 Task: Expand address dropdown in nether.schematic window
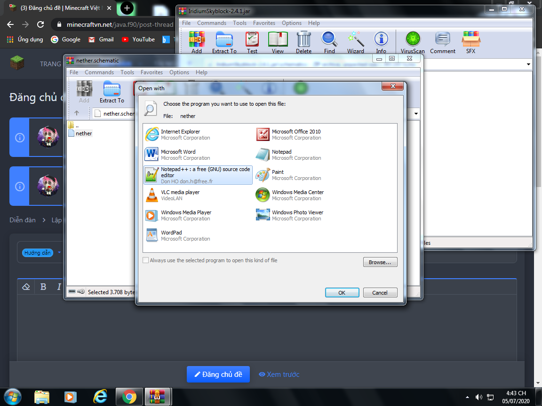pyautogui.click(x=416, y=114)
